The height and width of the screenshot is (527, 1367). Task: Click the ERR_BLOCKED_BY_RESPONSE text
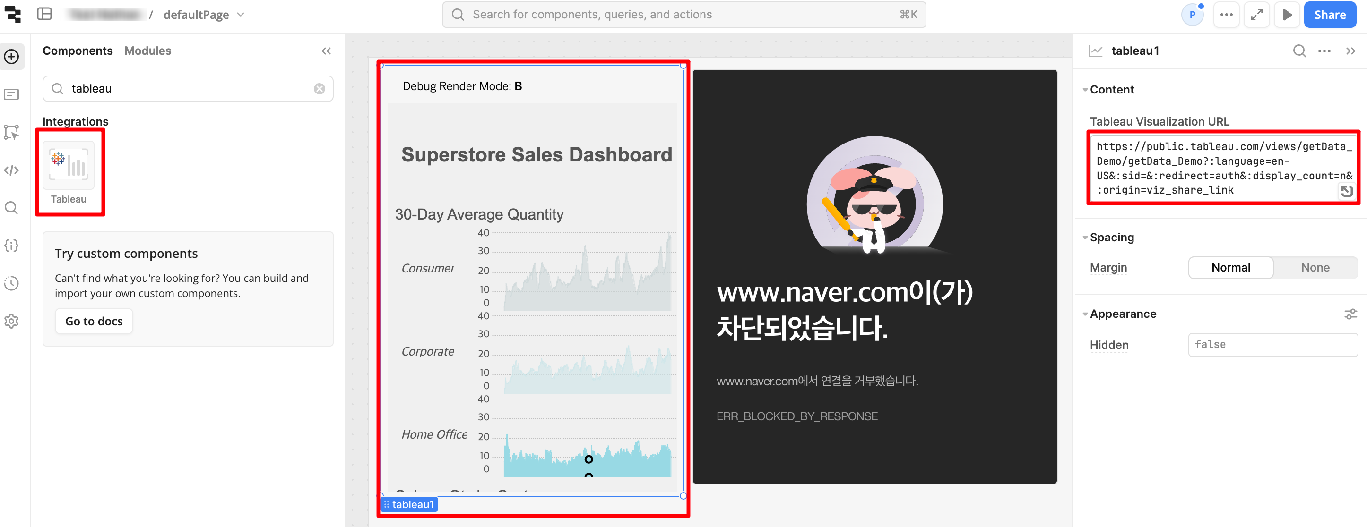click(797, 416)
